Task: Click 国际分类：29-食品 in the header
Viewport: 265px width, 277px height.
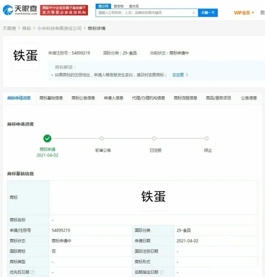Action: 120,53
